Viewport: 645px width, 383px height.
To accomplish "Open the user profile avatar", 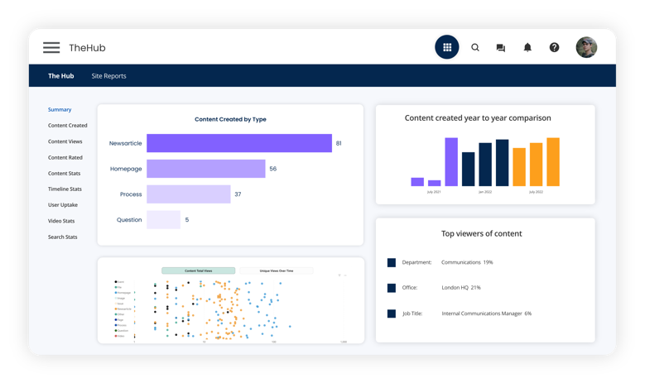I will tap(586, 47).
